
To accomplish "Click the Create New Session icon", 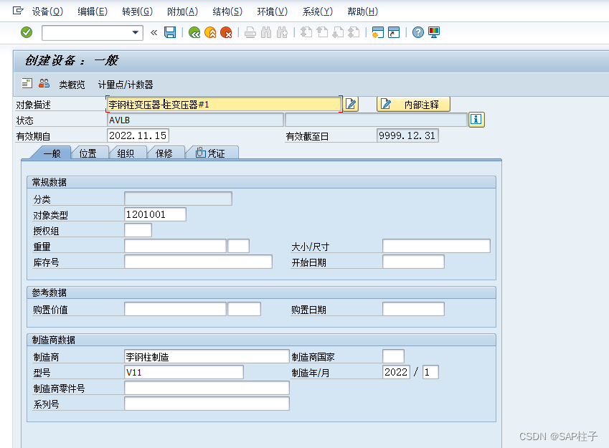I will [x=377, y=32].
